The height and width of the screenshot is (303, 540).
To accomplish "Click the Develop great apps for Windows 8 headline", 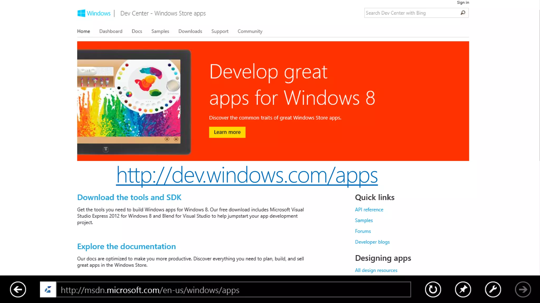I will coord(292,84).
